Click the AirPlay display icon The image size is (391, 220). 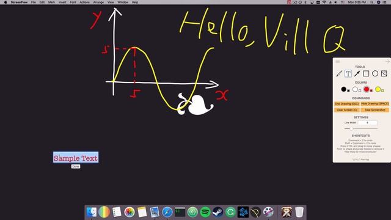[x=312, y=2]
